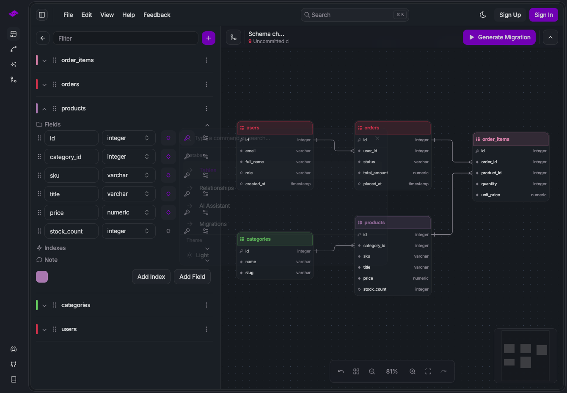Zoom in on the canvas

413,371
